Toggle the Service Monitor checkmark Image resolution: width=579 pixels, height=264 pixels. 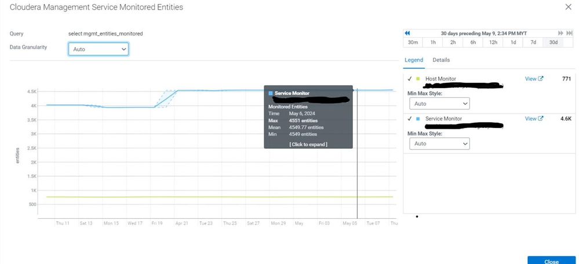(x=410, y=119)
